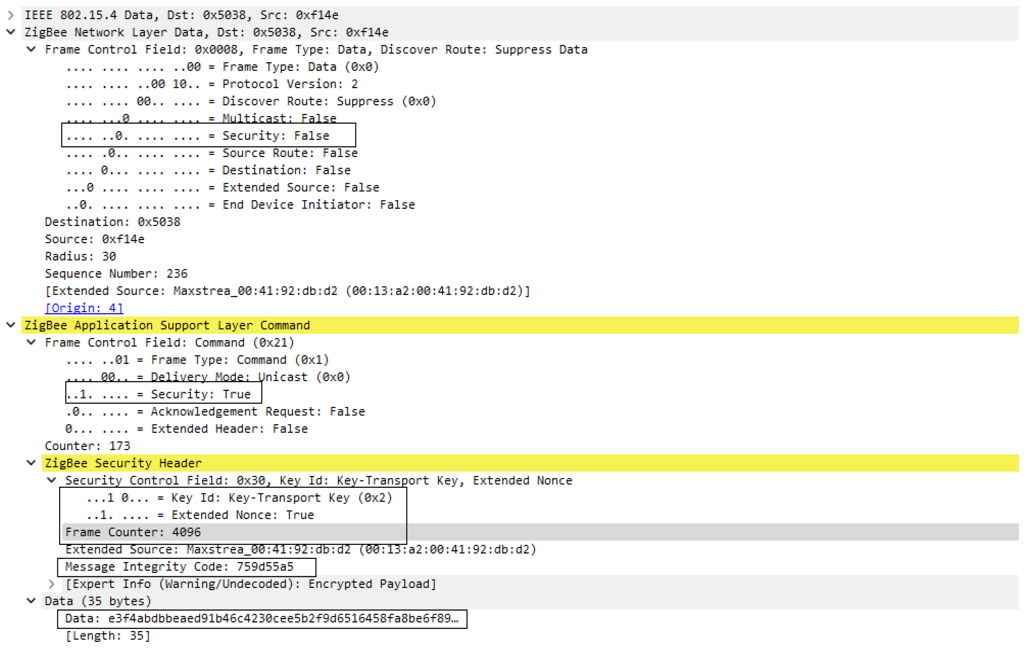The height and width of the screenshot is (648, 1026).
Task: Collapse the Data (35 bytes) section
Action: click(31, 601)
